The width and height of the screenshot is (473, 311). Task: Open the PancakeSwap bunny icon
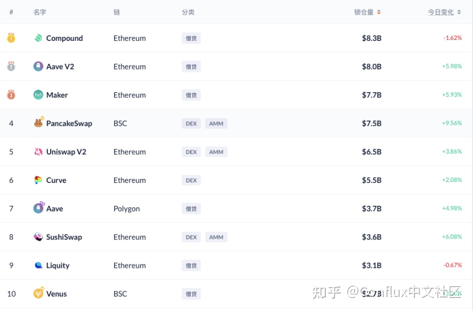(x=39, y=122)
